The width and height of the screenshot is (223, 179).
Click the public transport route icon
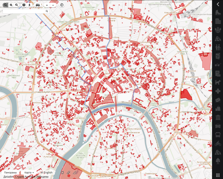click(24, 5)
